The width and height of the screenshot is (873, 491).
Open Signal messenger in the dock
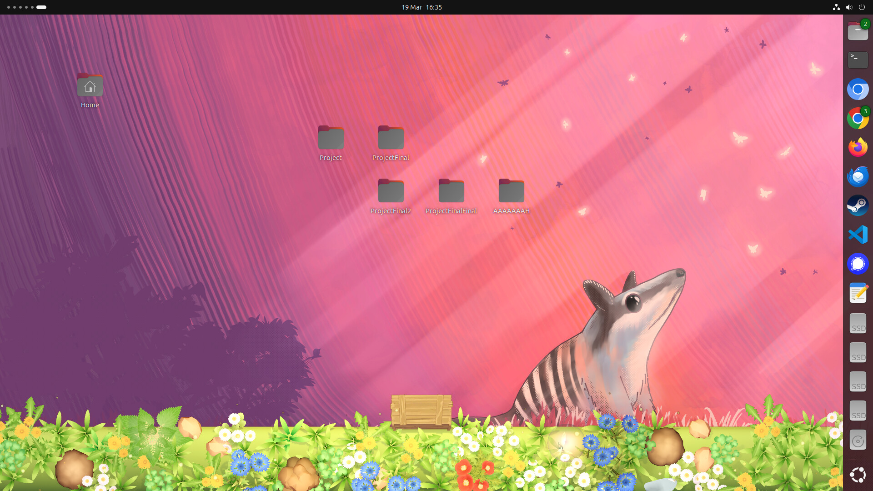point(858,264)
